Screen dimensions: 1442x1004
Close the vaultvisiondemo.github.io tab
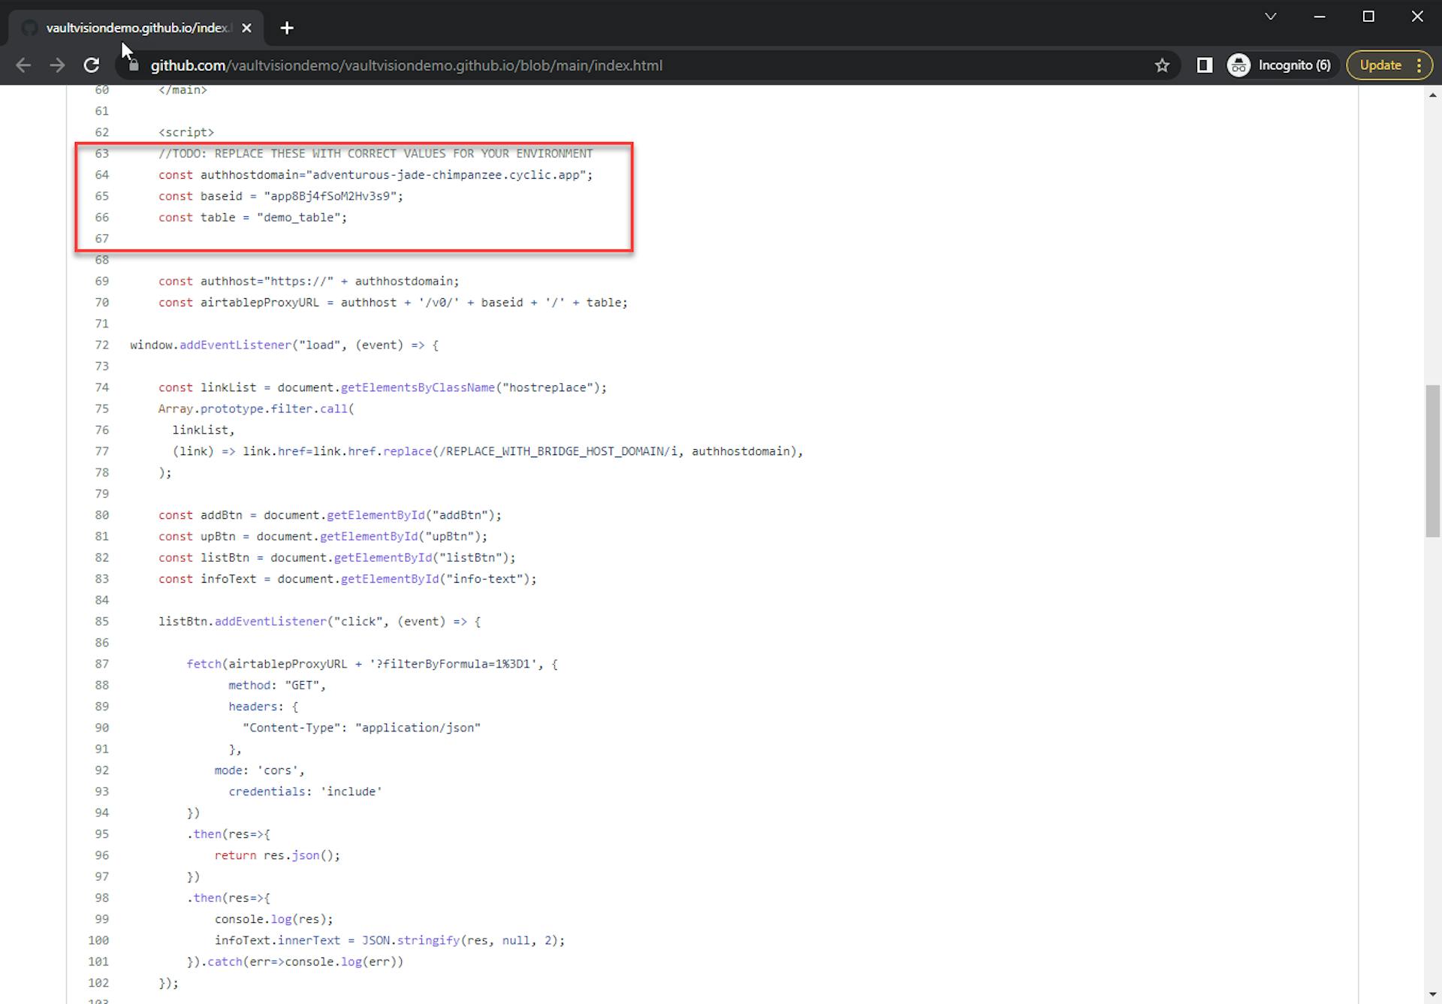pyautogui.click(x=246, y=28)
